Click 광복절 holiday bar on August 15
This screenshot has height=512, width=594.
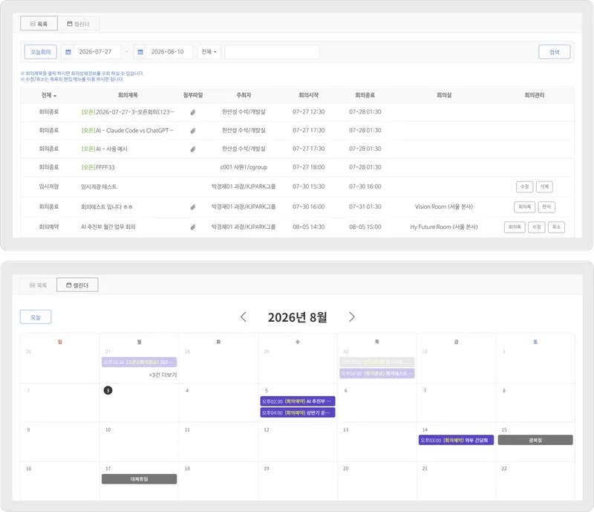pos(535,441)
